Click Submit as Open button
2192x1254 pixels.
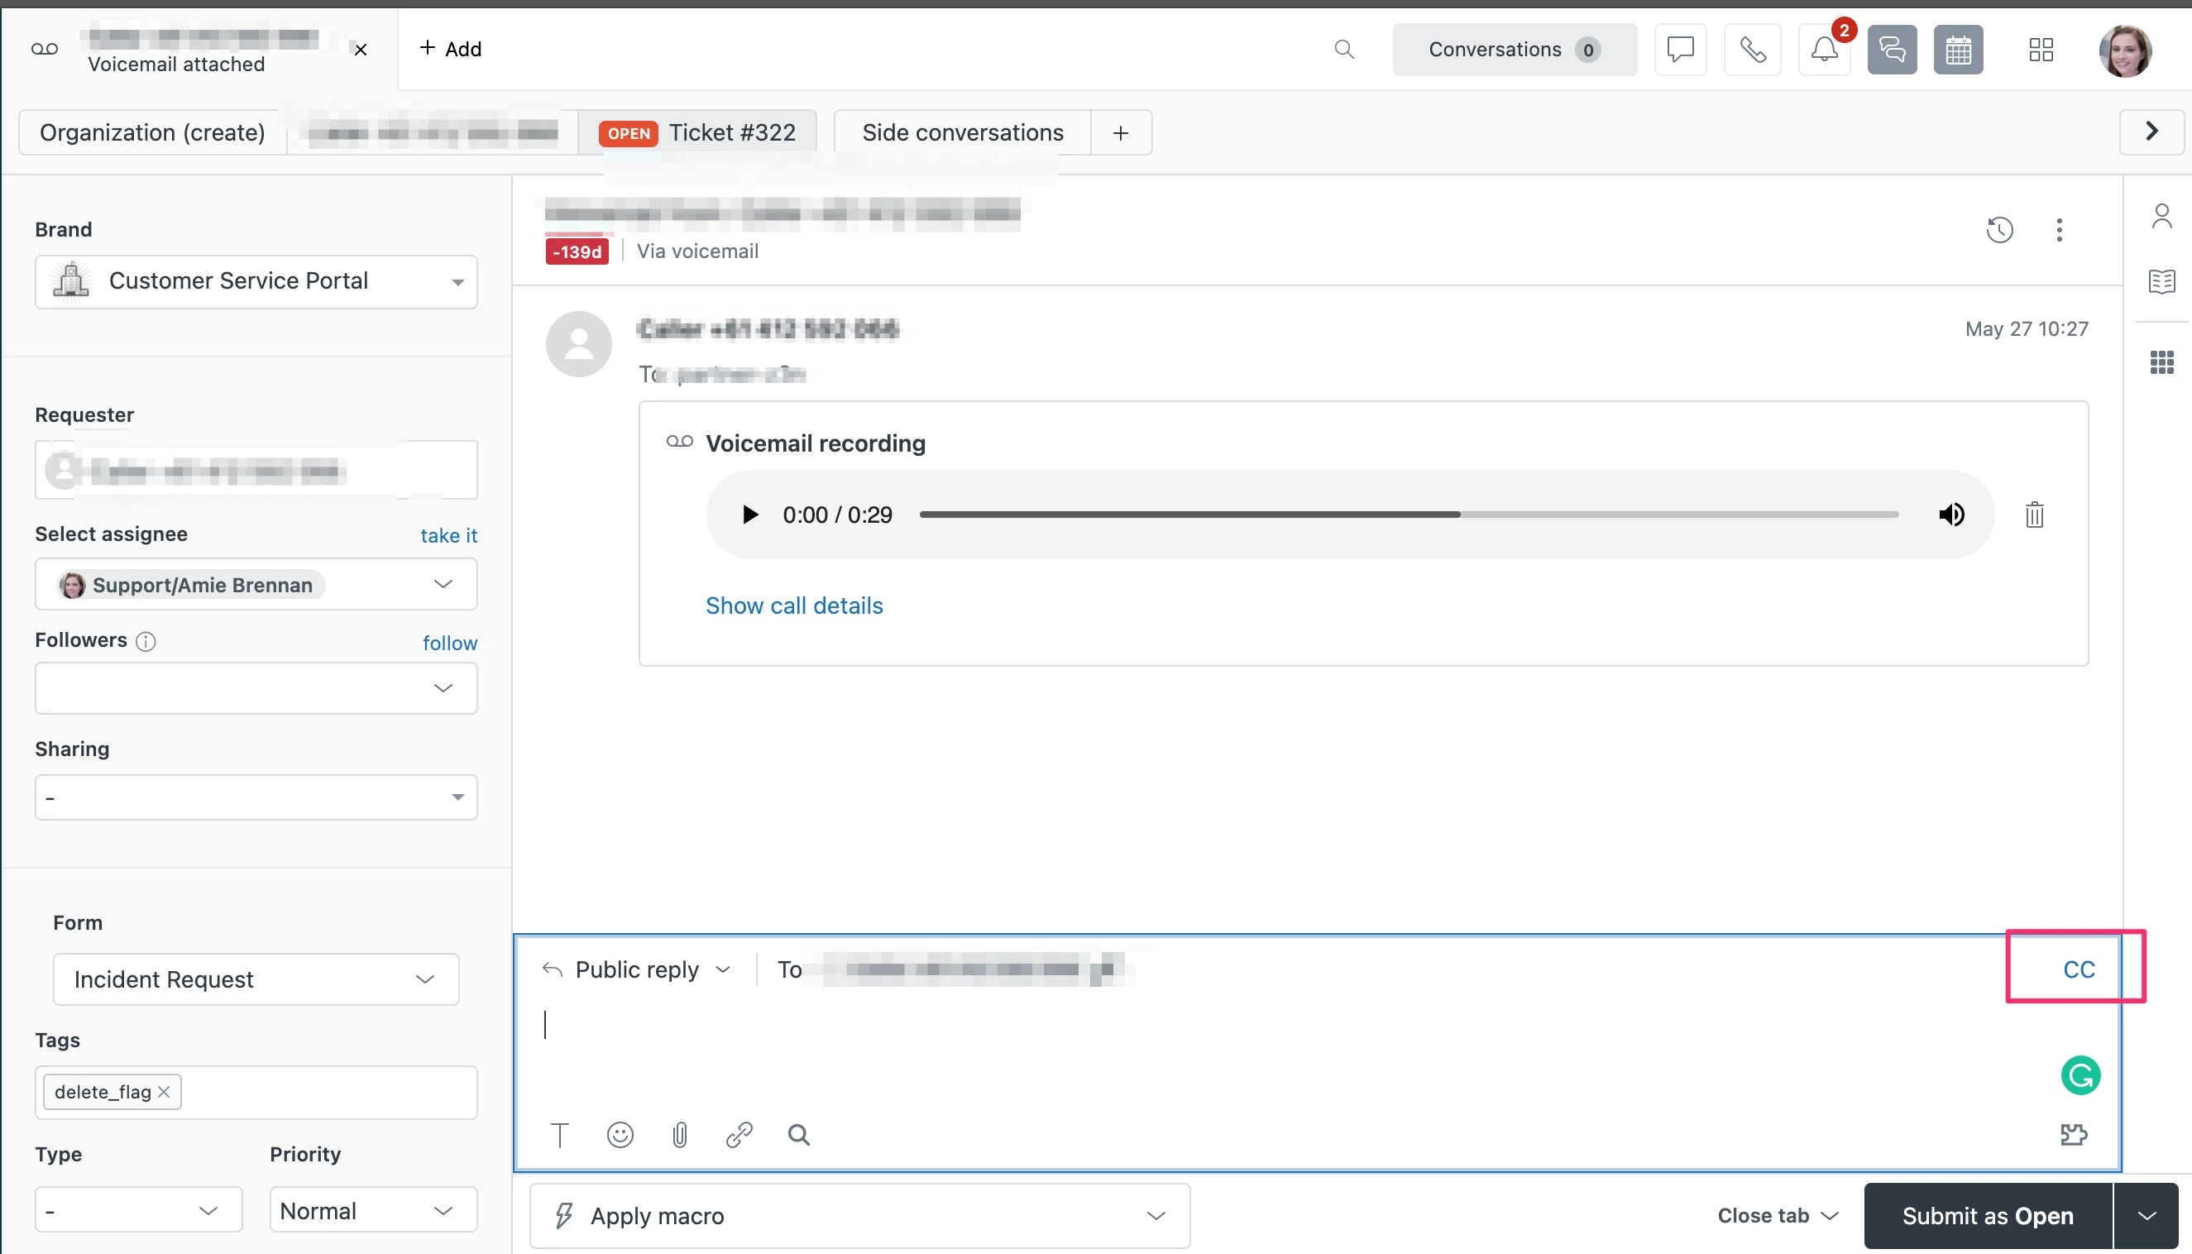(1987, 1215)
